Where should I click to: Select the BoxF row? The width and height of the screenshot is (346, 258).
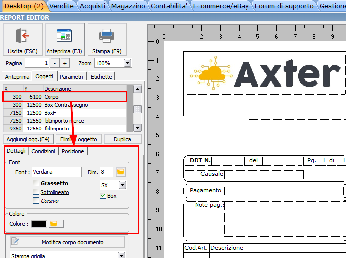pyautogui.click(x=65, y=113)
